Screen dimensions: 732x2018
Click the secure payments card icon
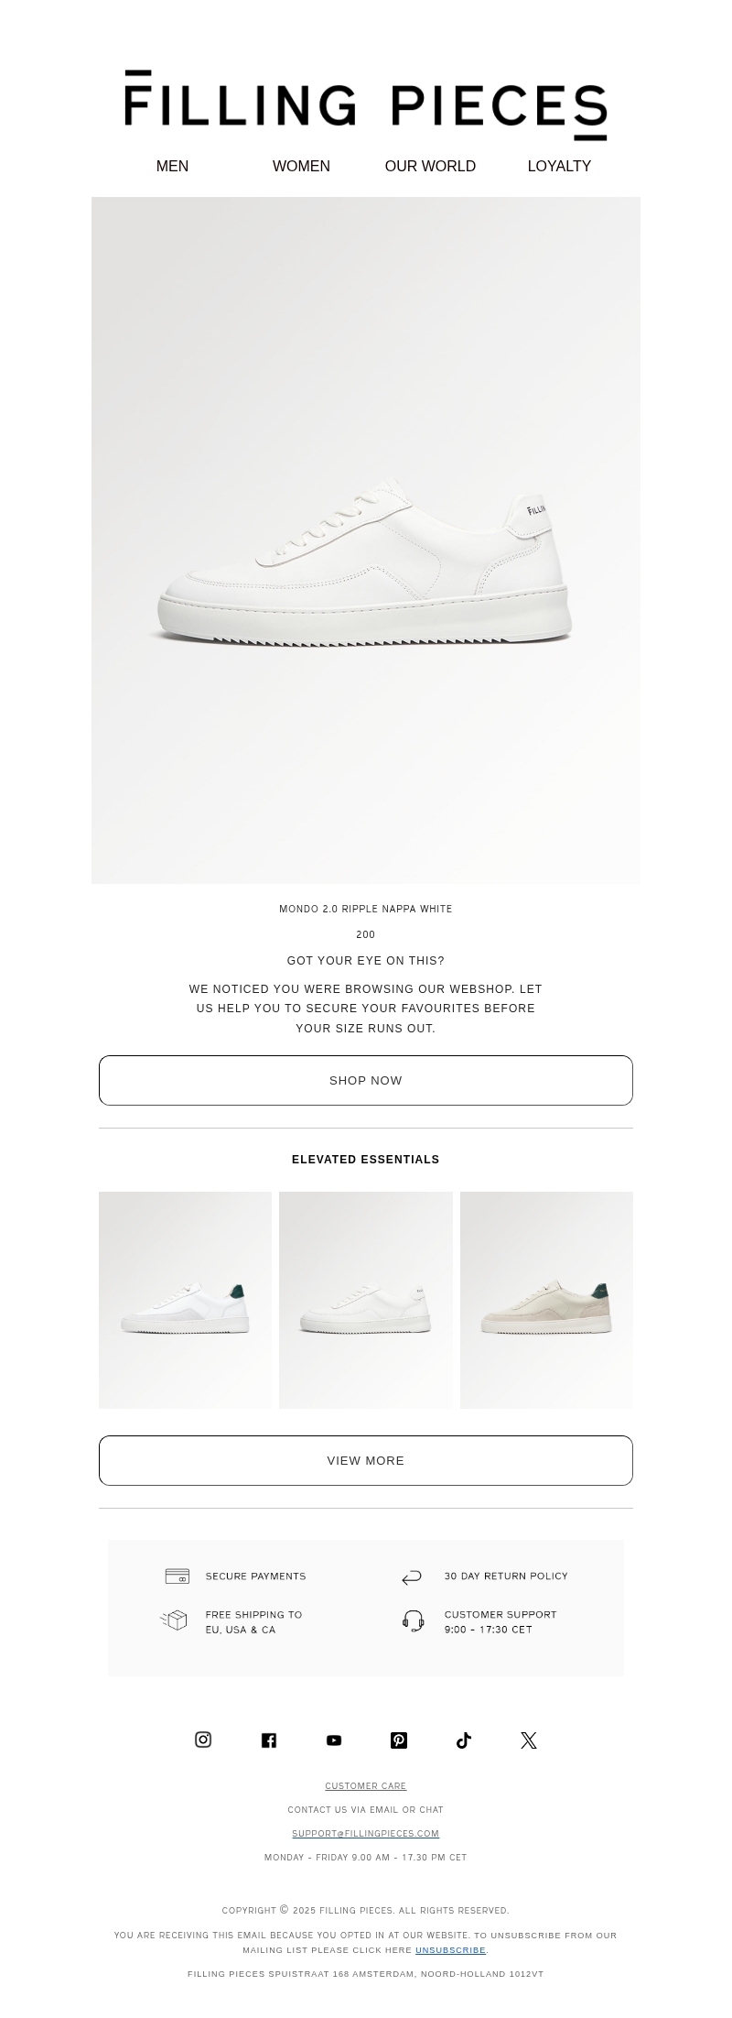[177, 1576]
